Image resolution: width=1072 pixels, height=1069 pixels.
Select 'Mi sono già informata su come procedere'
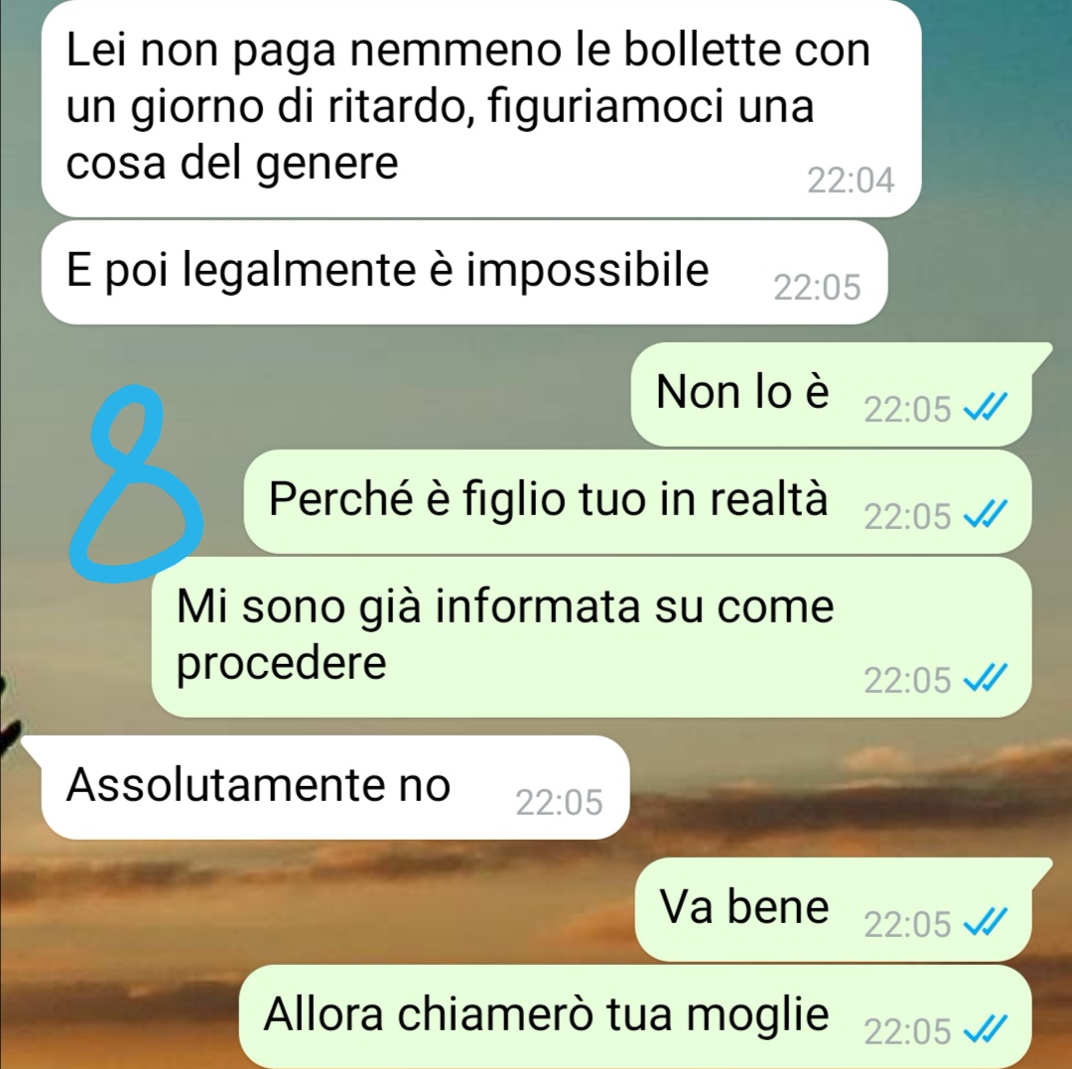click(592, 637)
